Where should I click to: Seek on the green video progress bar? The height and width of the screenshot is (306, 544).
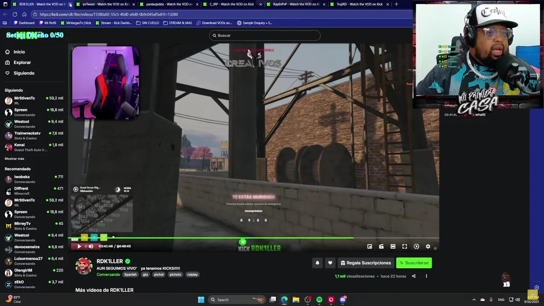point(253,238)
